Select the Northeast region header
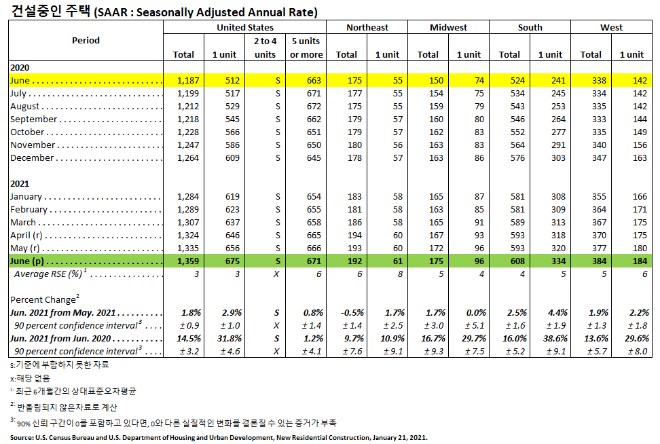Screen dimensions: 660x444 pos(367,27)
